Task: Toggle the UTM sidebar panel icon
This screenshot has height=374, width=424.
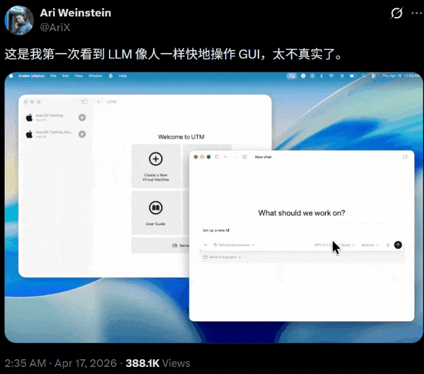Action: [84, 102]
